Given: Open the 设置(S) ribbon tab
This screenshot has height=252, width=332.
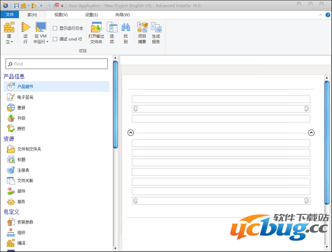Looking at the screenshot, I should tap(91, 14).
